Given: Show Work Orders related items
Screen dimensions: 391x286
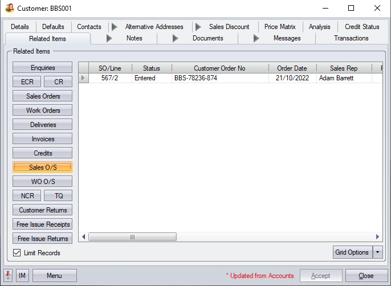Looking at the screenshot, I should coord(43,111).
